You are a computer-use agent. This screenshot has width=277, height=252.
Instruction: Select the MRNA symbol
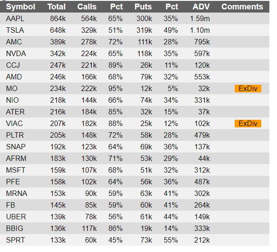pos(17,193)
